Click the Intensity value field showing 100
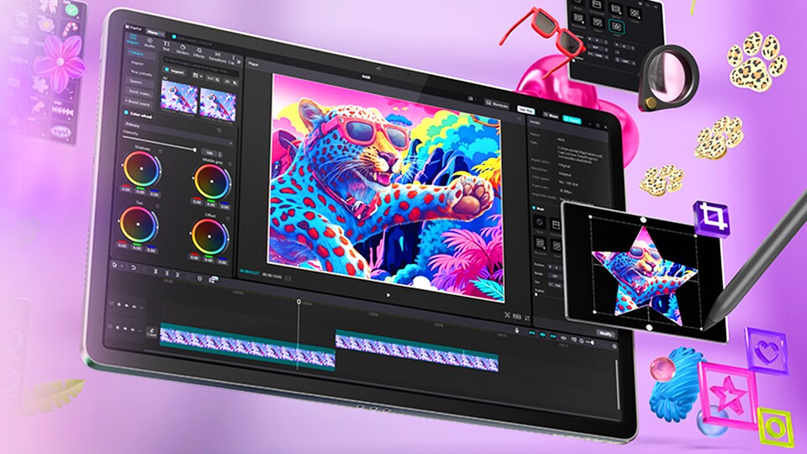 click(208, 153)
